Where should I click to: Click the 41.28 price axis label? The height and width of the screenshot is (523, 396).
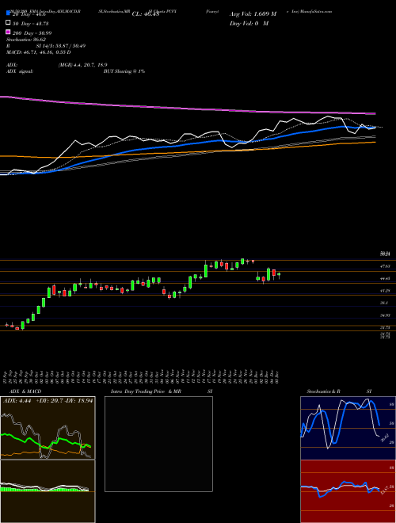(x=385, y=291)
